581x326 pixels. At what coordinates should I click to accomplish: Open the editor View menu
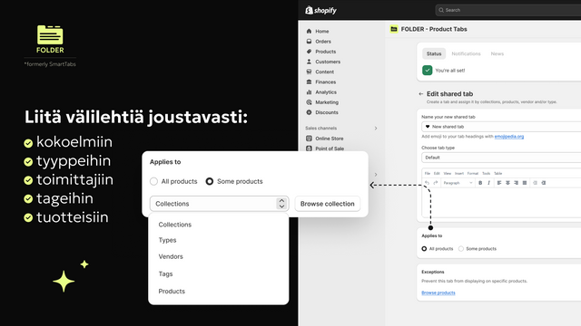(x=448, y=173)
